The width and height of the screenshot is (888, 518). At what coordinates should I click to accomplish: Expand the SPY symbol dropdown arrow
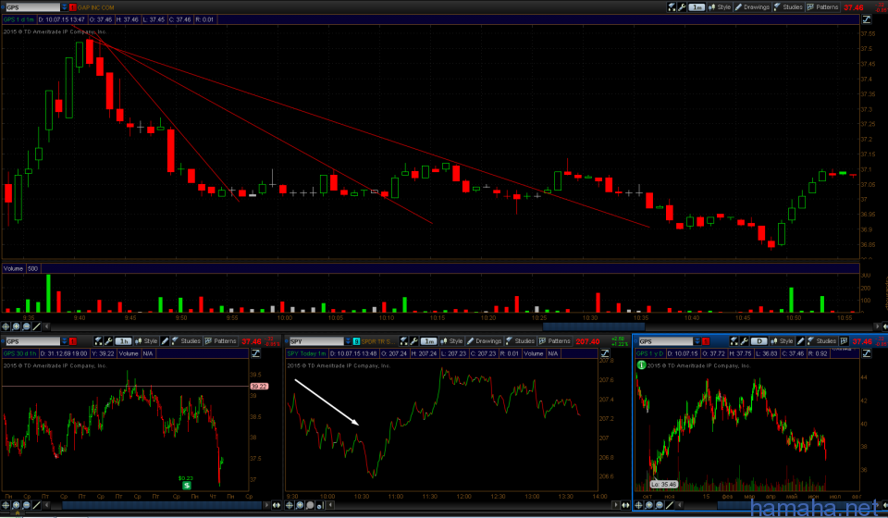tap(349, 341)
